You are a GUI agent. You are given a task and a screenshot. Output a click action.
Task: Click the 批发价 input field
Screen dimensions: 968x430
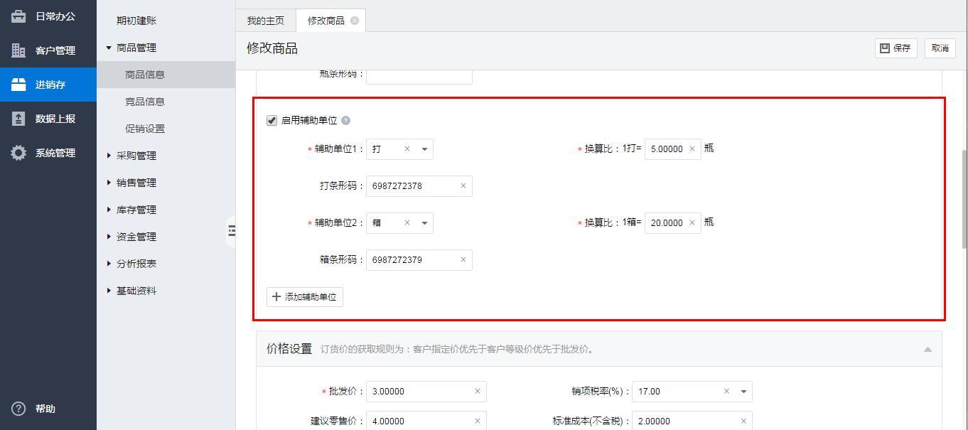419,392
